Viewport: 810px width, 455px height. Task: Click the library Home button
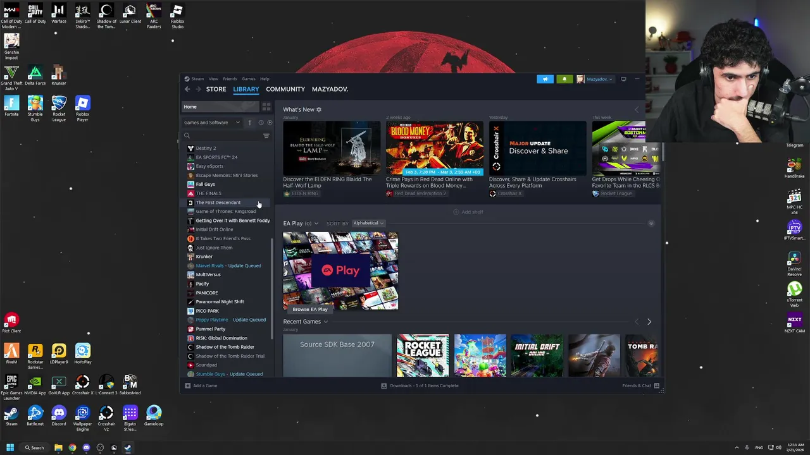coord(220,107)
